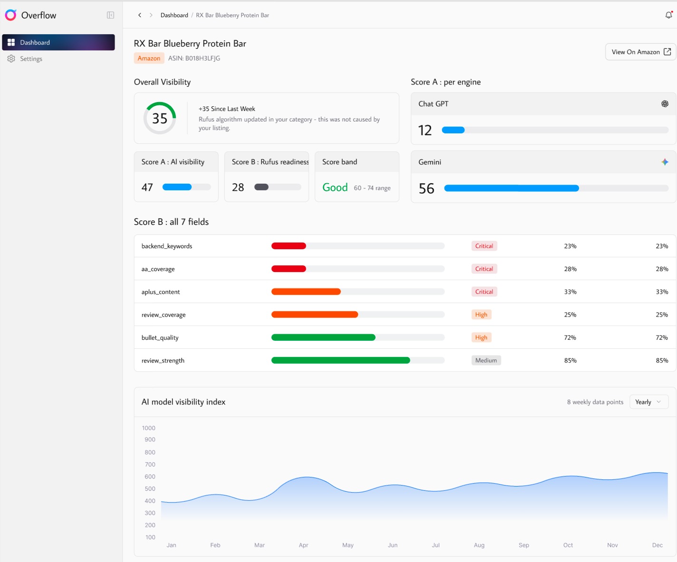Image resolution: width=677 pixels, height=562 pixels.
Task: Select the review_strength field row
Action: tap(405, 360)
